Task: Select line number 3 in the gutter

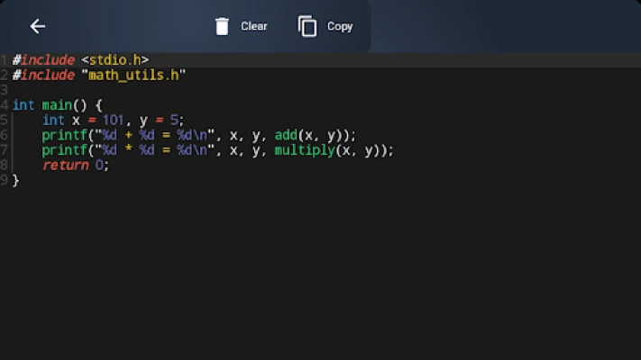Action: (5, 91)
